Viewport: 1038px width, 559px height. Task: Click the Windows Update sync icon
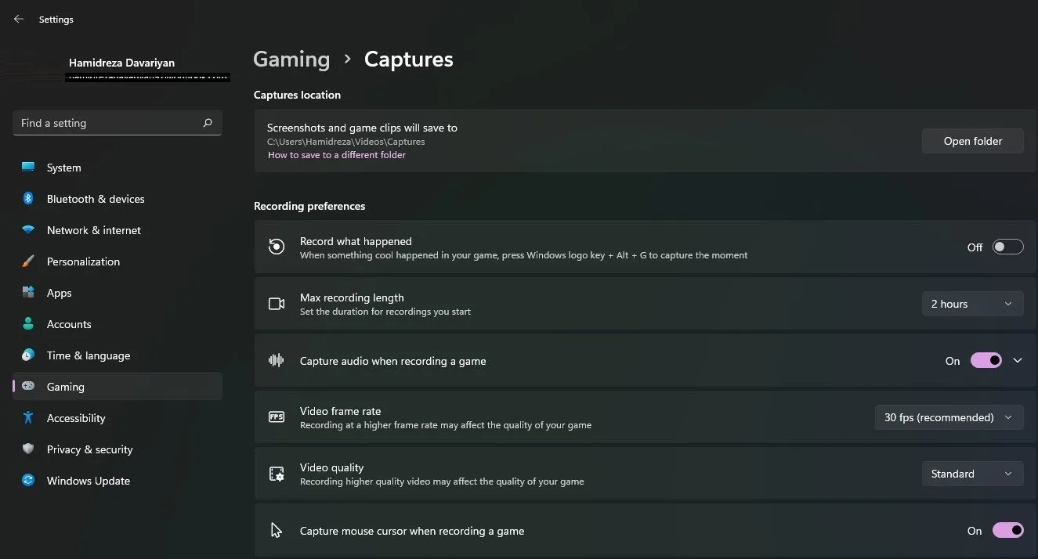(28, 481)
